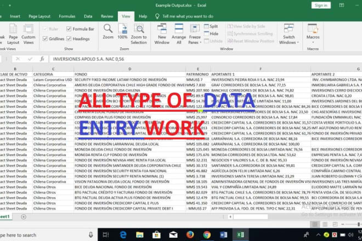Select column D header
Screen dimensions: 362x241
(x=130, y=68)
